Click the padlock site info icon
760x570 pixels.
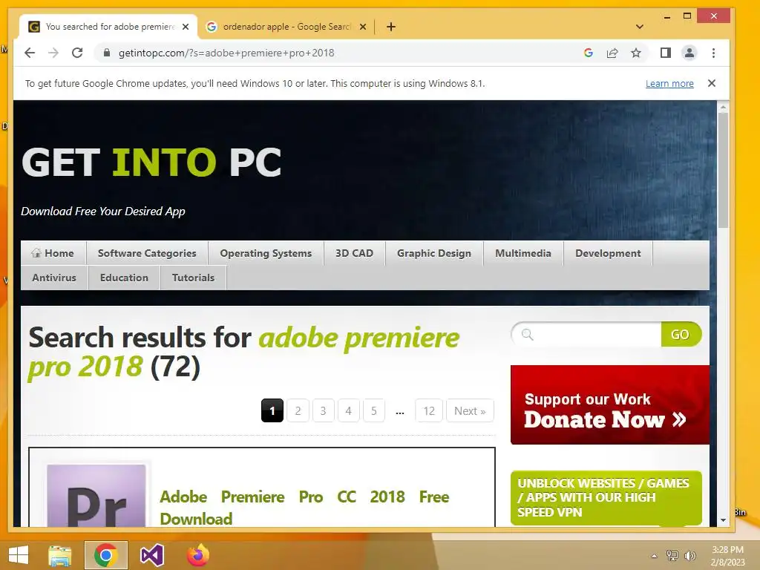pos(107,53)
